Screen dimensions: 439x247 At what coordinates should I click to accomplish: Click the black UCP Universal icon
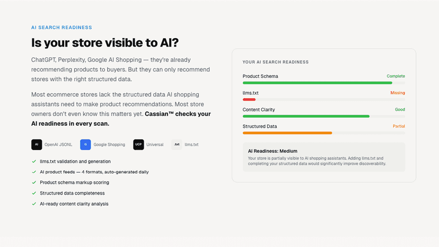(x=138, y=145)
